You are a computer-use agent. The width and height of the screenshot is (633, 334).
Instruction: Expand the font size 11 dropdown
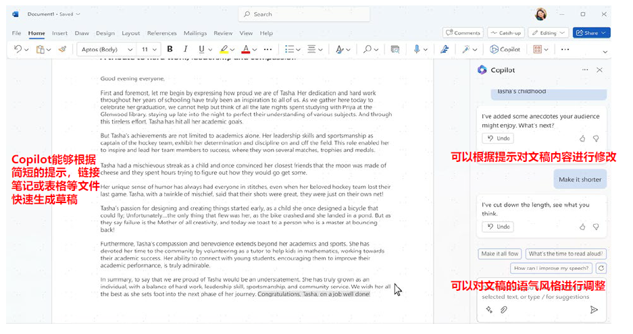[x=149, y=49]
